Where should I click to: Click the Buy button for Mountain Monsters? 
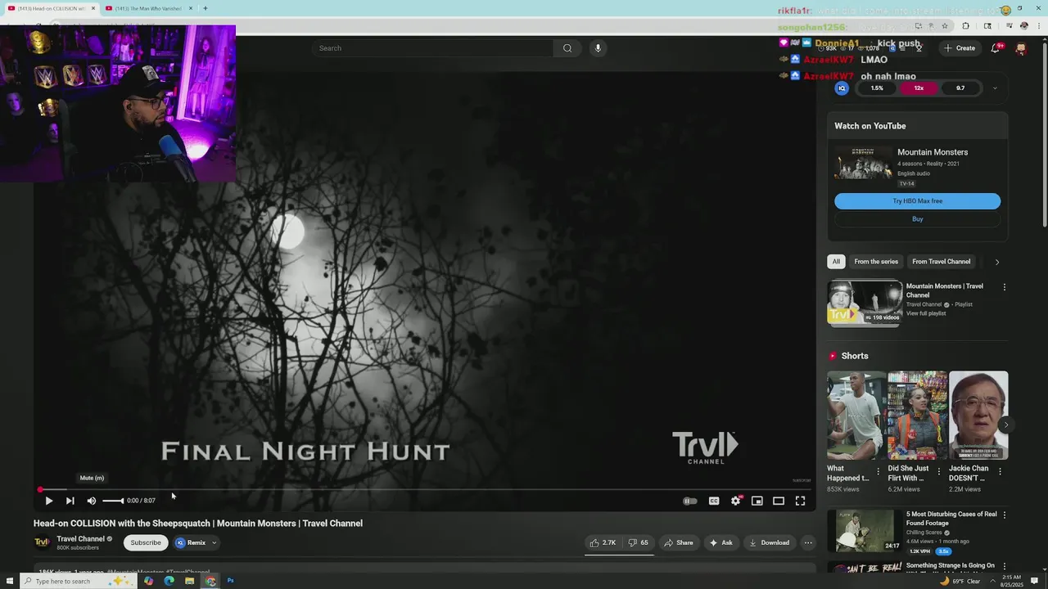click(x=917, y=219)
